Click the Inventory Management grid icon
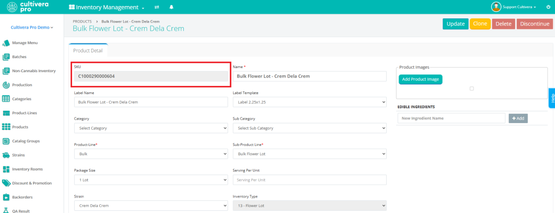This screenshot has height=213, width=555. pos(72,7)
